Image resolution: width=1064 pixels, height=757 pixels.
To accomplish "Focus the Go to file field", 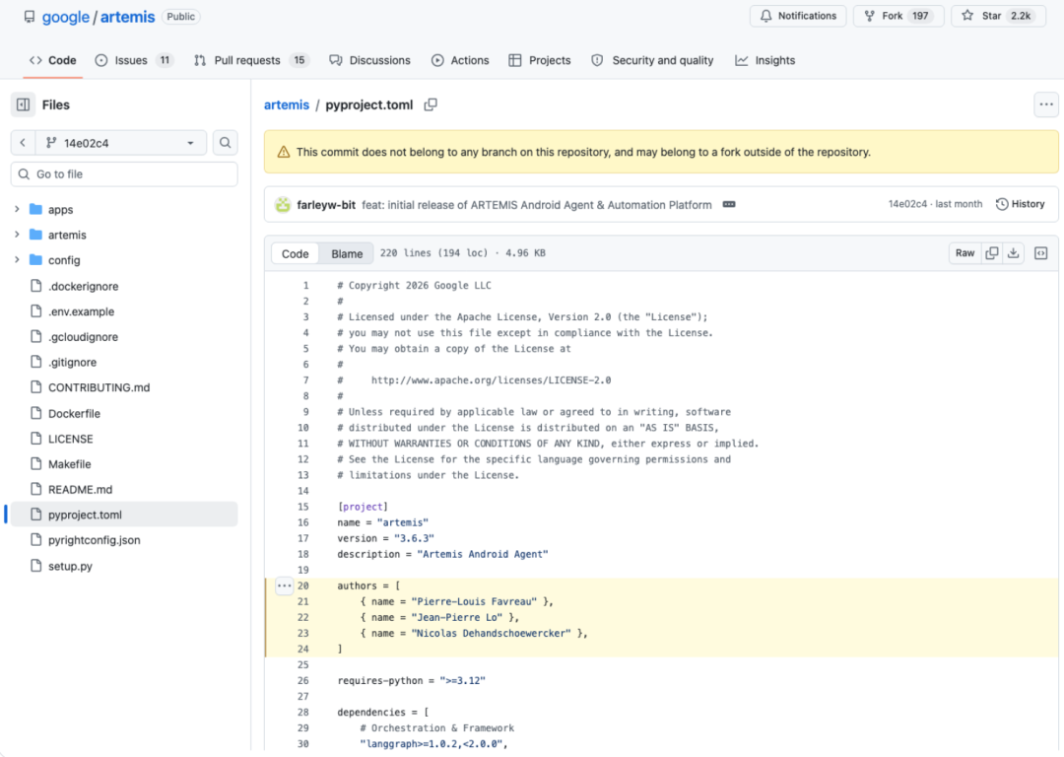I will click(124, 173).
